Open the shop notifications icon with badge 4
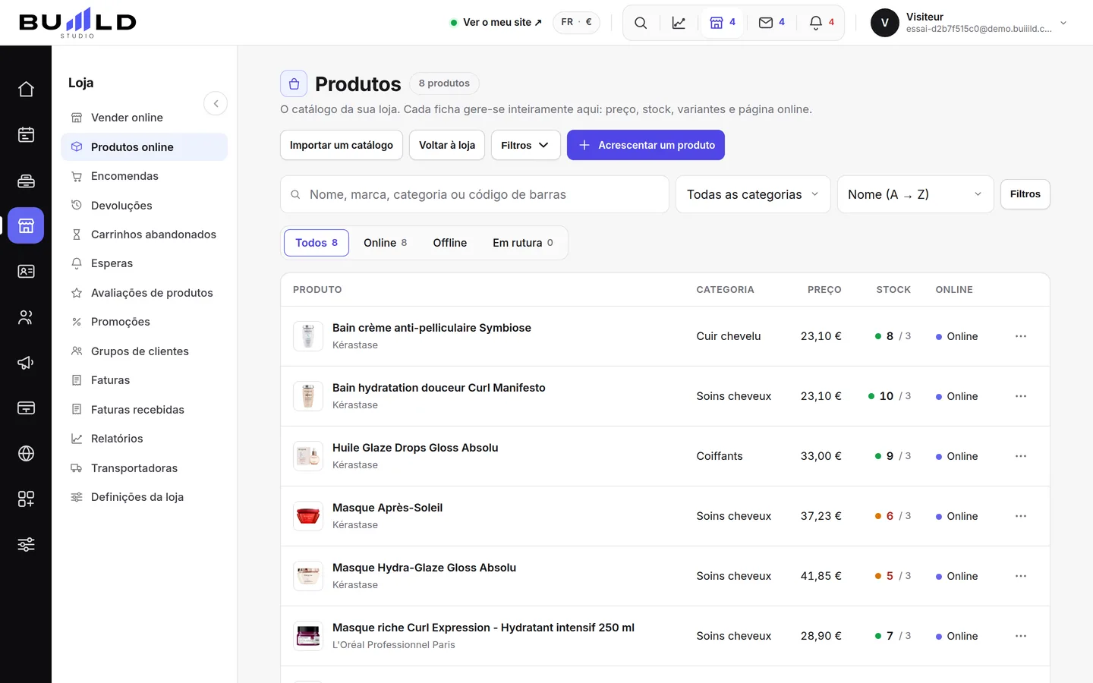Screen dimensions: 1093x683 [723, 23]
